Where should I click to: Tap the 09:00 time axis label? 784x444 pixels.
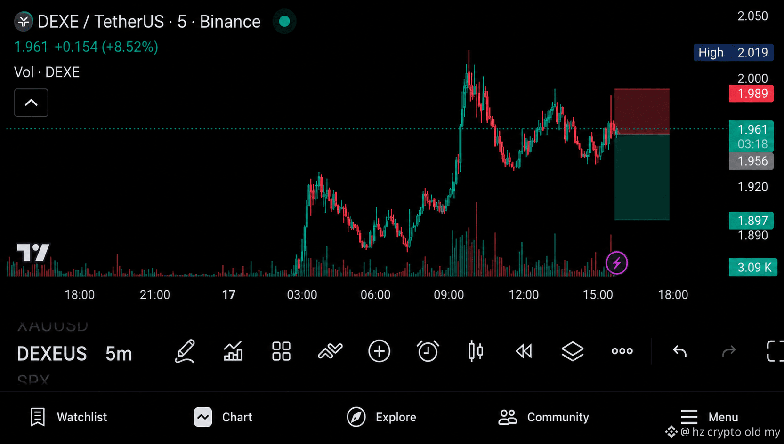pos(449,295)
